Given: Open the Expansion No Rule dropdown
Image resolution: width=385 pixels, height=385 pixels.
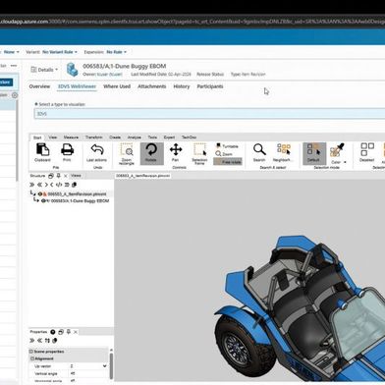Looking at the screenshot, I should click(116, 52).
